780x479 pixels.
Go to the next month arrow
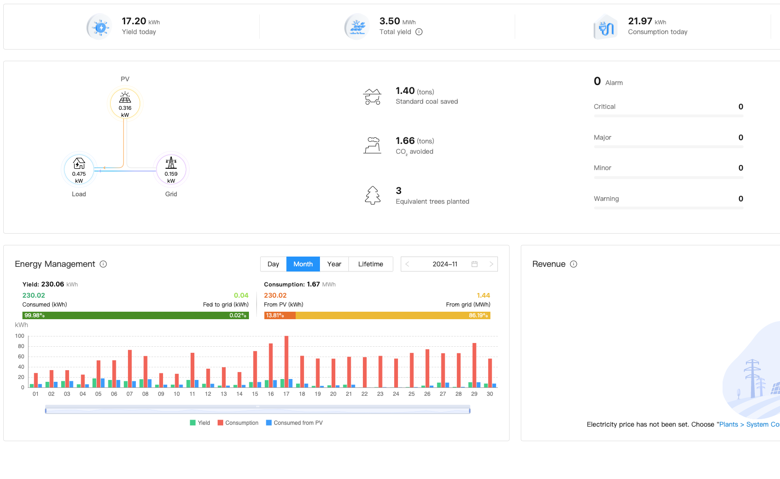point(491,264)
